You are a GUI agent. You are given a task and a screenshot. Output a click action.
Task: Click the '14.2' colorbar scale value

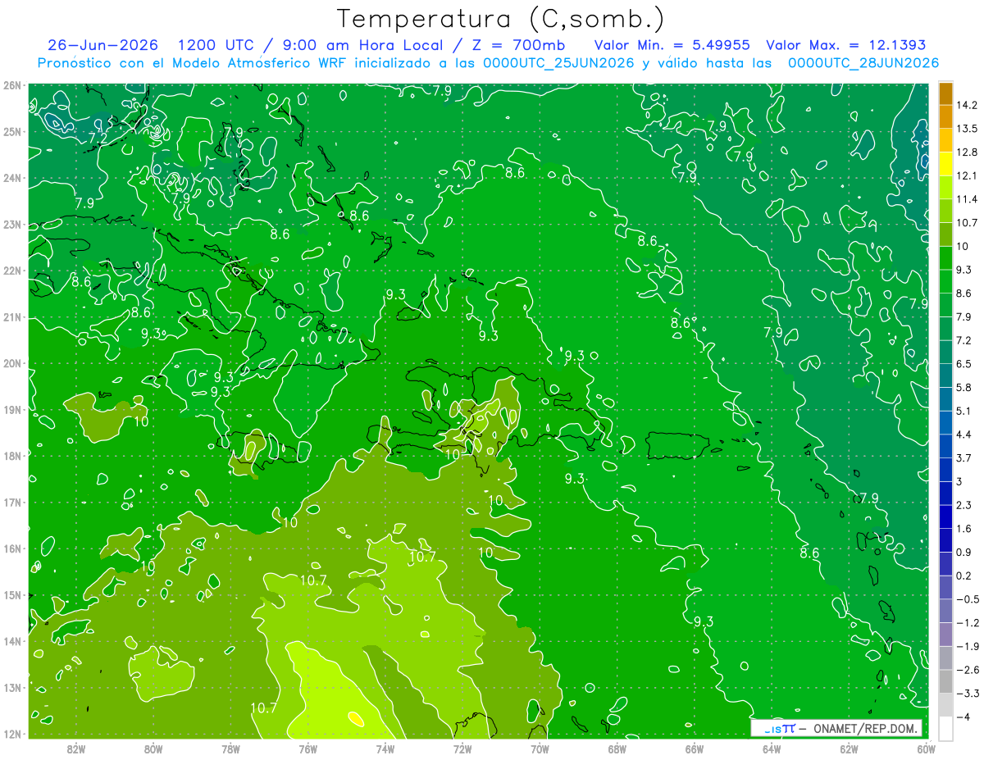[x=966, y=105]
